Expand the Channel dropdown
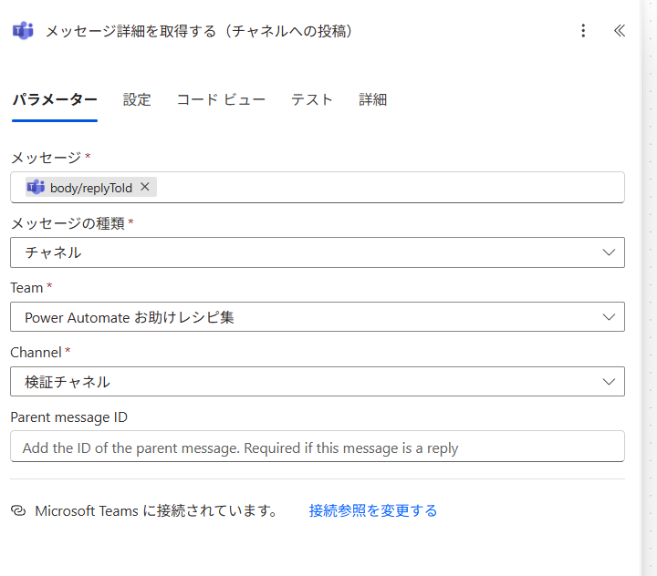 (x=318, y=381)
